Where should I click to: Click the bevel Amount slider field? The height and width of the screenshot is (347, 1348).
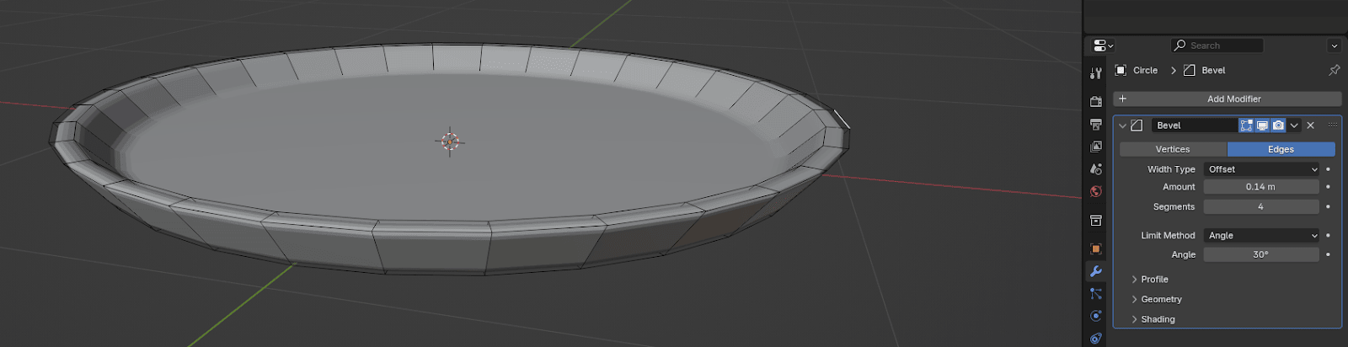pyautogui.click(x=1260, y=187)
